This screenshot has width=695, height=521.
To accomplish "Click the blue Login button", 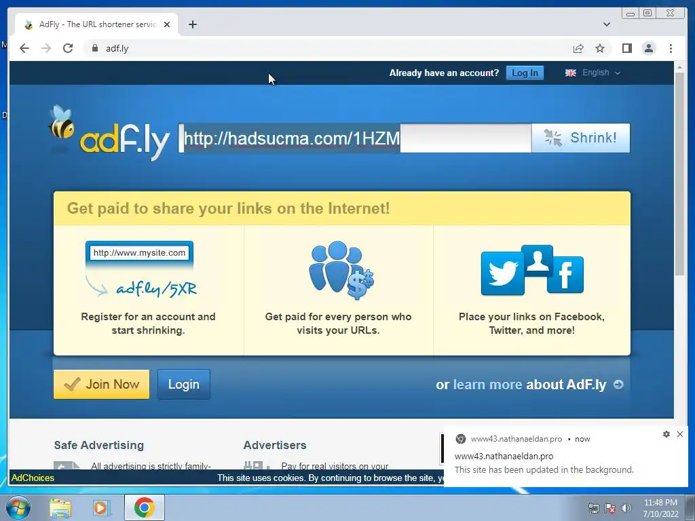I will [183, 384].
